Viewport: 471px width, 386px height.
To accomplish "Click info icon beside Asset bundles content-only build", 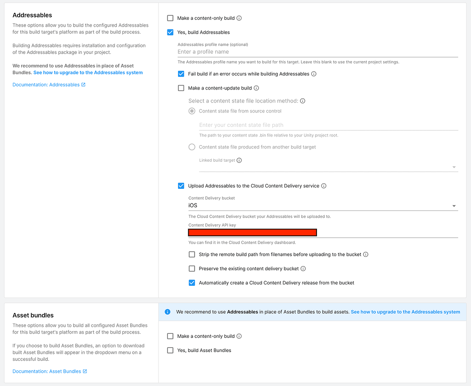I will tap(239, 336).
